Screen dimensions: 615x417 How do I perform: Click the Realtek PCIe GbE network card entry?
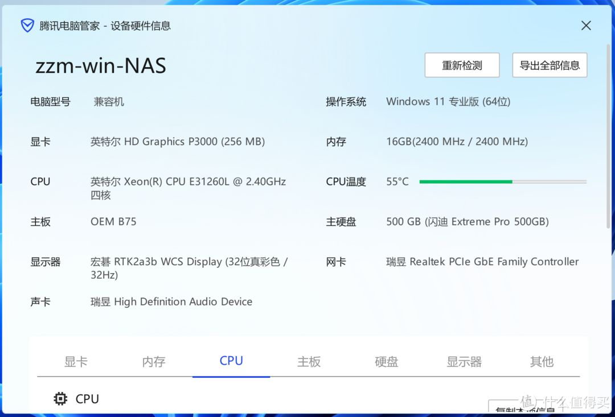coord(482,262)
